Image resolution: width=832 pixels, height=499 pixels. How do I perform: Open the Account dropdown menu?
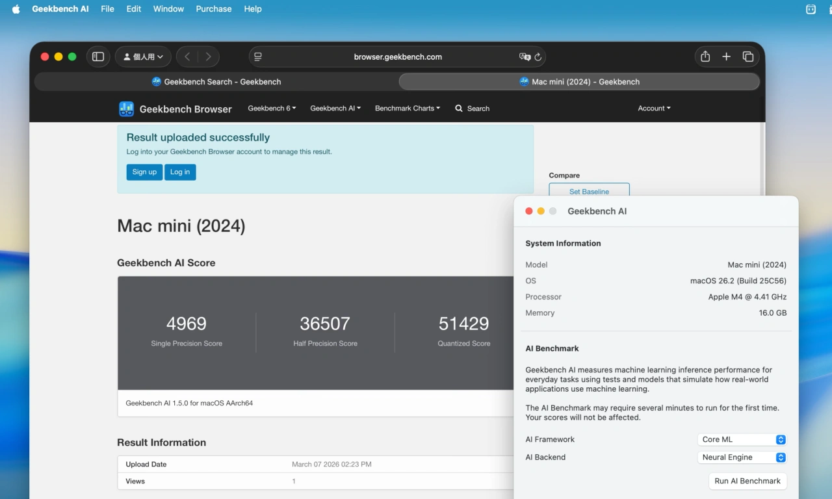click(x=654, y=109)
